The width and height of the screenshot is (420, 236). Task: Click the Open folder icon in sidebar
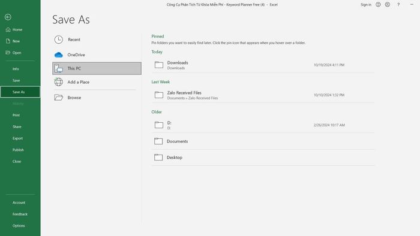[x=8, y=52]
